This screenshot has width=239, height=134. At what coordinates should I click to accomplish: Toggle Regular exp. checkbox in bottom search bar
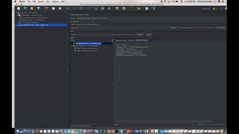(x=217, y=124)
